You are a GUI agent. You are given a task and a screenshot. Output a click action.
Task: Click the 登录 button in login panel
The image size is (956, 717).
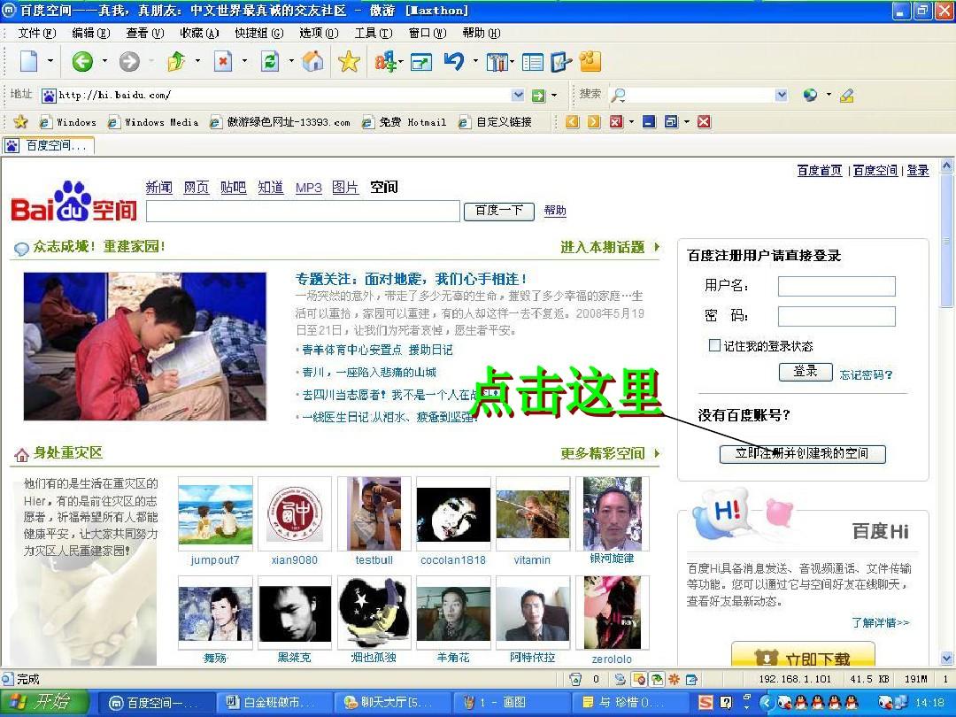coord(806,371)
